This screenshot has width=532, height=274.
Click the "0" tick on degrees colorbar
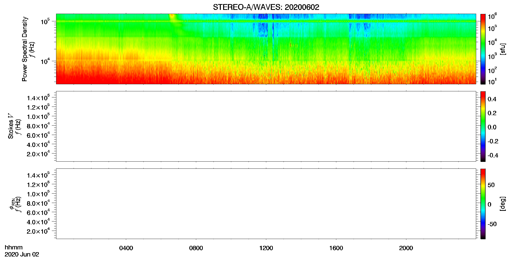pos(489,204)
